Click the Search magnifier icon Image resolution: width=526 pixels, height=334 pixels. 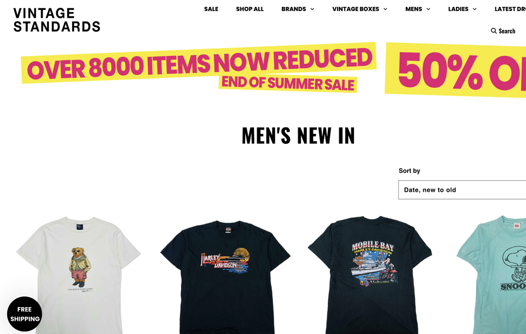tap(493, 31)
